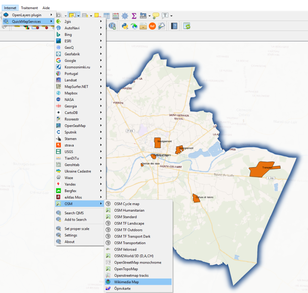The height and width of the screenshot is (293, 308).
Task: Open the OpenSeaMap provider entry
Action: click(x=80, y=125)
